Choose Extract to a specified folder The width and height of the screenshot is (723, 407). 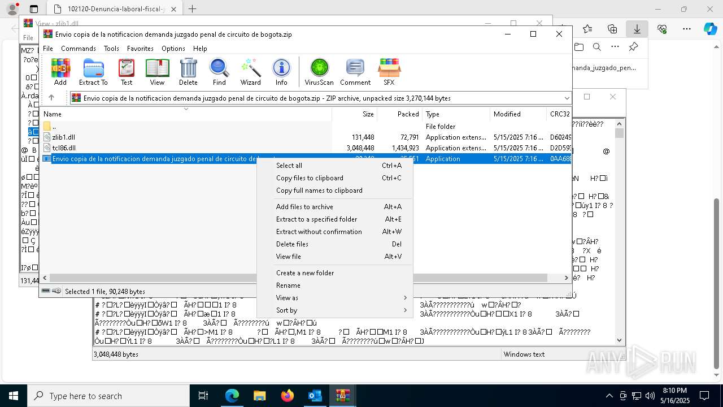tap(335, 219)
